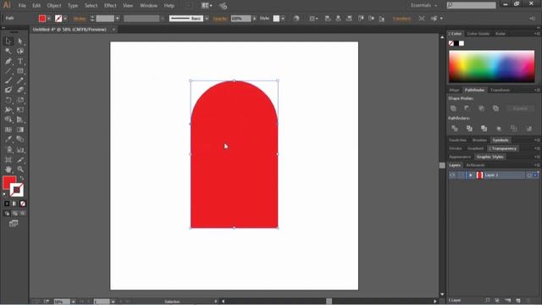Click Transform link in control bar
Screen dimensions: 542x305
[401, 19]
